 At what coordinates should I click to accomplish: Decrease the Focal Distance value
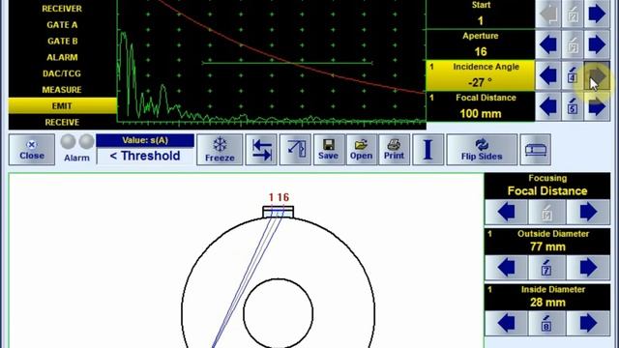[x=548, y=106]
